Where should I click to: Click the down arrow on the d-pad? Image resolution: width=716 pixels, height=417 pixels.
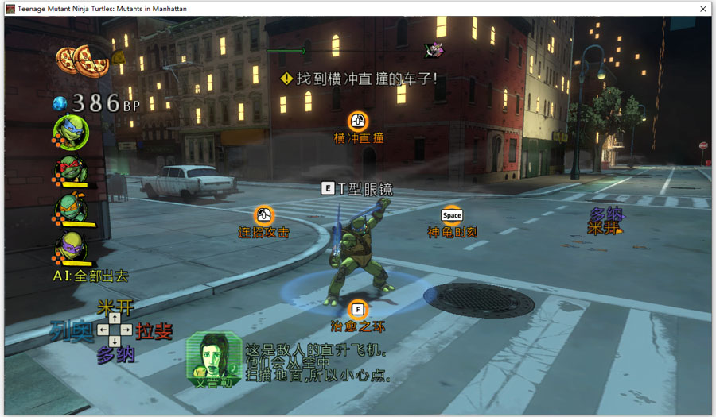coord(115,341)
